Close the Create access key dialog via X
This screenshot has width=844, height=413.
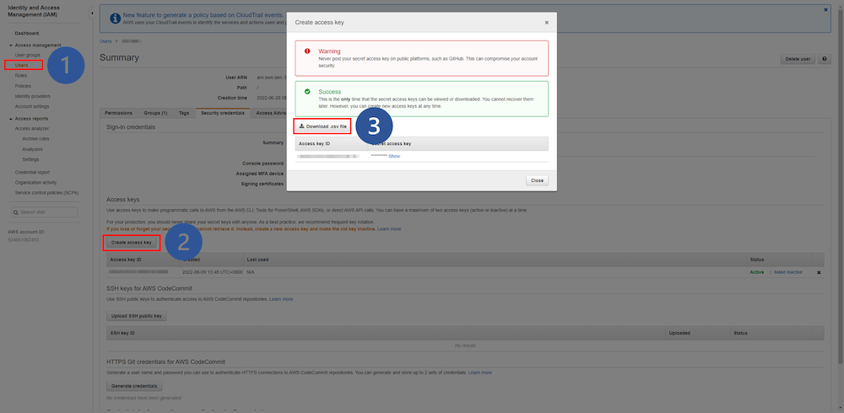(546, 23)
